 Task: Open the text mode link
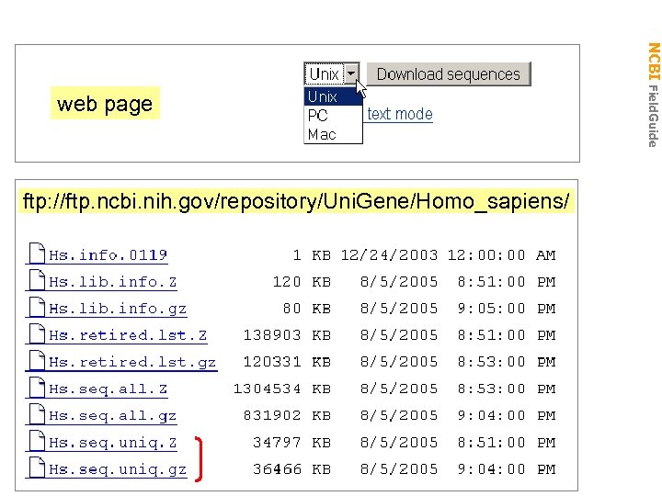(400, 114)
